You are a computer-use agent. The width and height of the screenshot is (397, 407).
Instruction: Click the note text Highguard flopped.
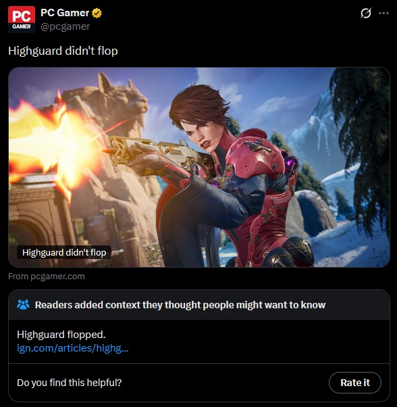coord(61,334)
